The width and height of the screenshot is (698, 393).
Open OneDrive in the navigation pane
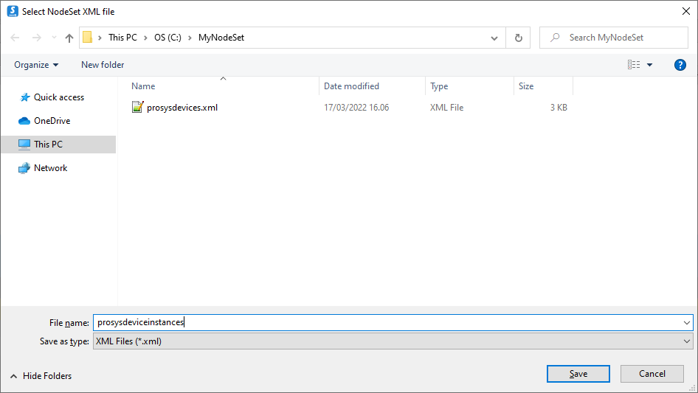coord(52,121)
